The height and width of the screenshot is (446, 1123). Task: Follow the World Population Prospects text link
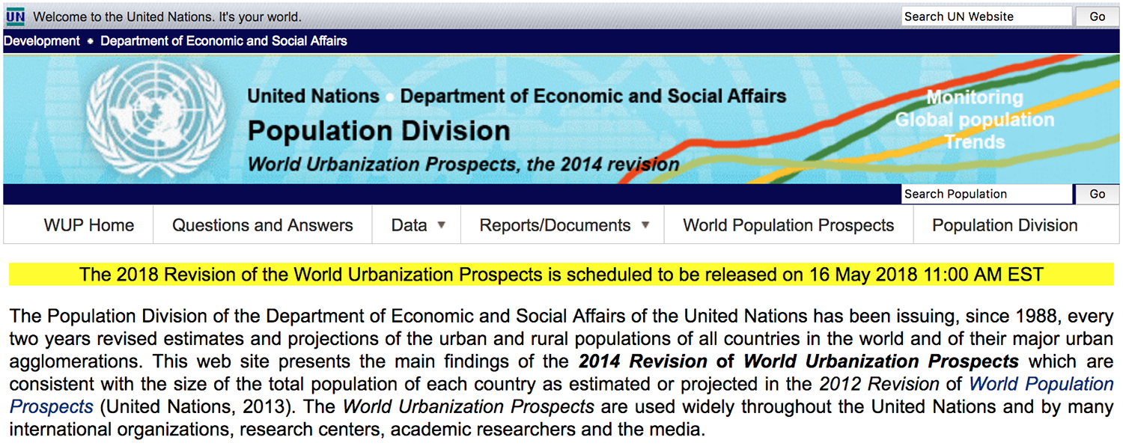coord(1042,385)
